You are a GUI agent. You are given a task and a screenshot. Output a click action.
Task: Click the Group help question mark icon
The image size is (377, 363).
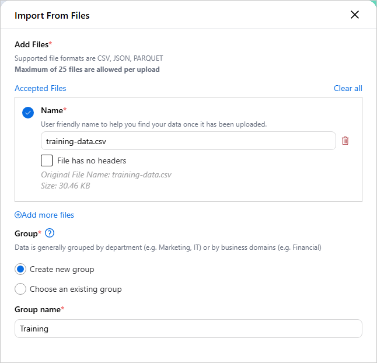point(50,233)
